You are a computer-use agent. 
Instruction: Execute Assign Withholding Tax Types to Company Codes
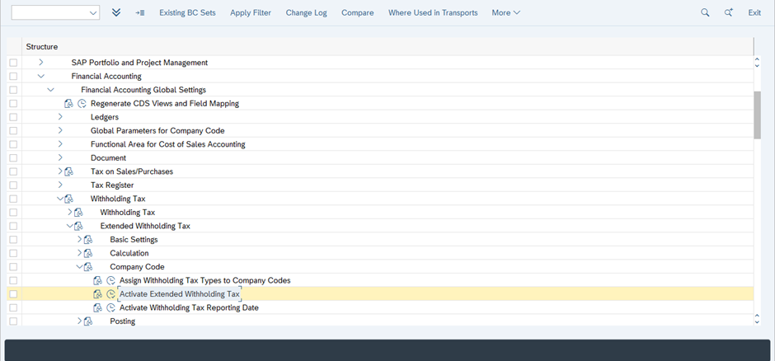pyautogui.click(x=111, y=280)
